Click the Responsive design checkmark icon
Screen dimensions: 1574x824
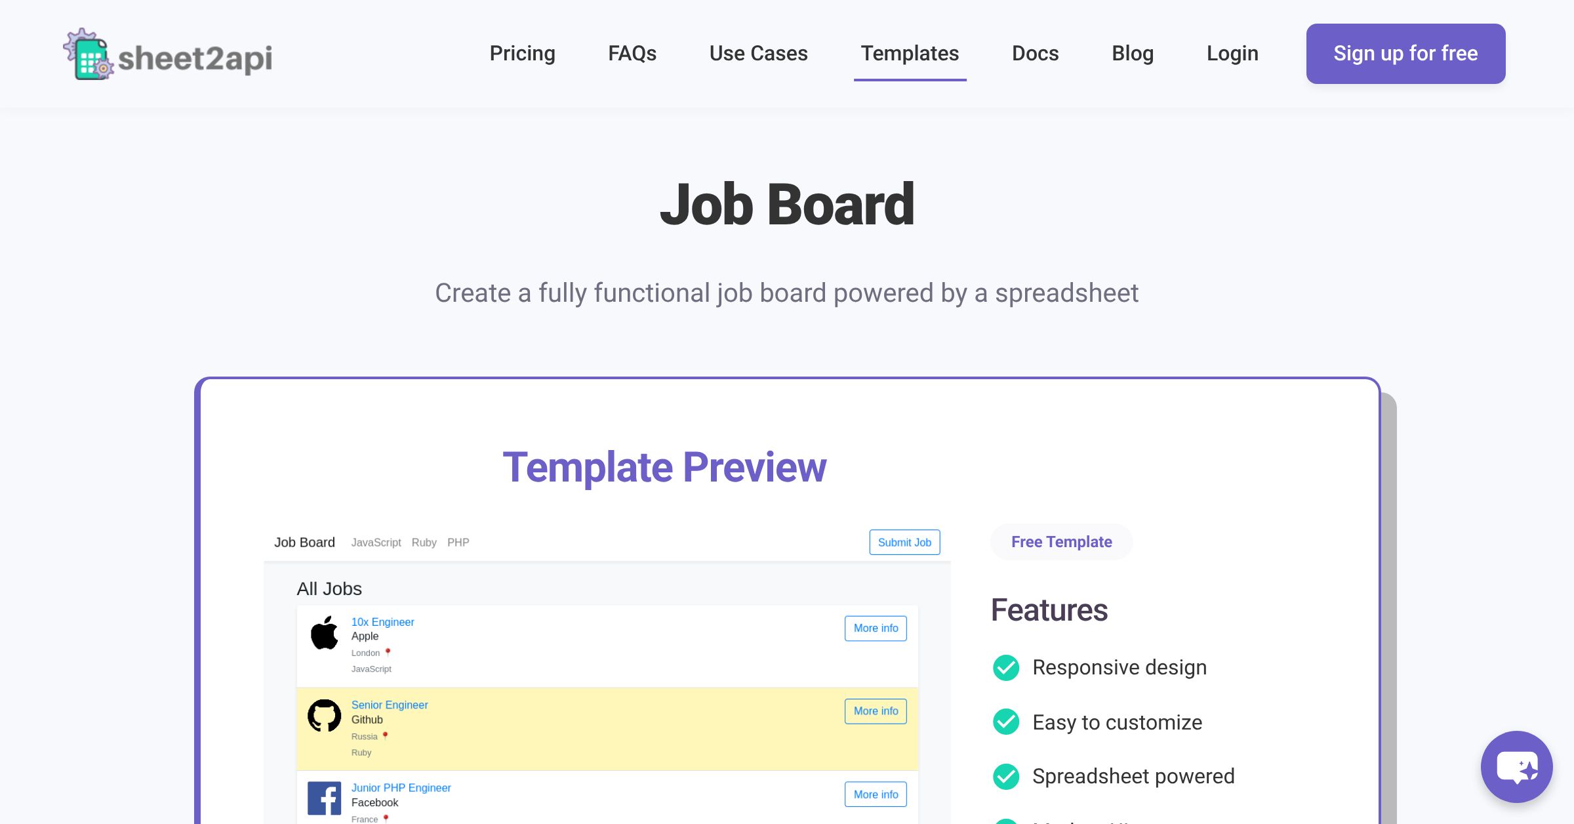coord(1006,668)
